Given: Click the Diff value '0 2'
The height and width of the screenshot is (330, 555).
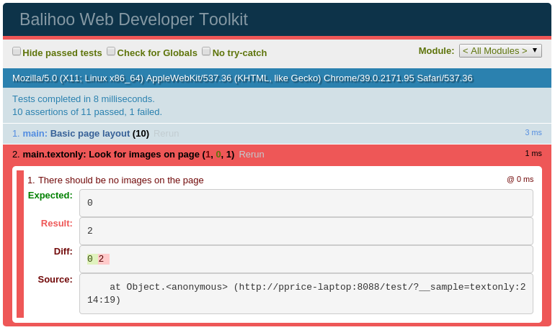Looking at the screenshot, I should pos(98,259).
